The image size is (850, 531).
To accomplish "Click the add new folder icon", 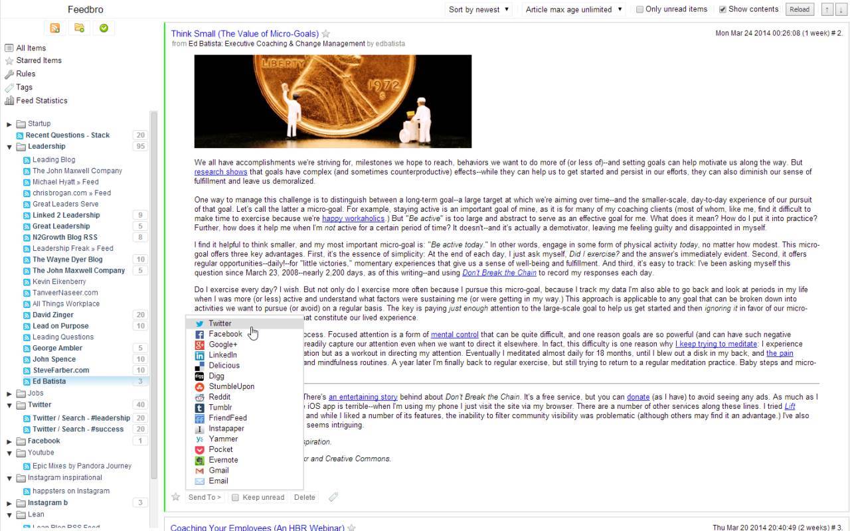I will click(79, 28).
